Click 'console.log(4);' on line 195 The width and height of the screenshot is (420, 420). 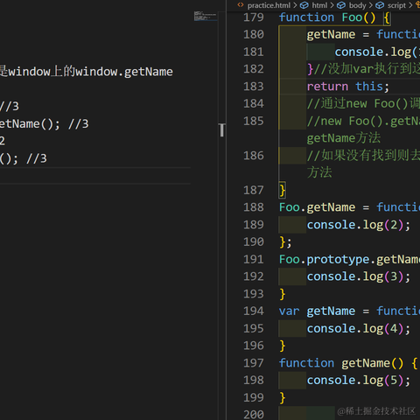[x=359, y=329]
